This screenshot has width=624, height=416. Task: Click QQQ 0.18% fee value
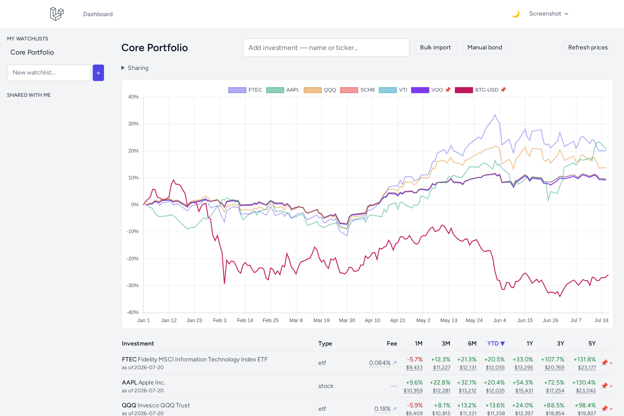(382, 409)
